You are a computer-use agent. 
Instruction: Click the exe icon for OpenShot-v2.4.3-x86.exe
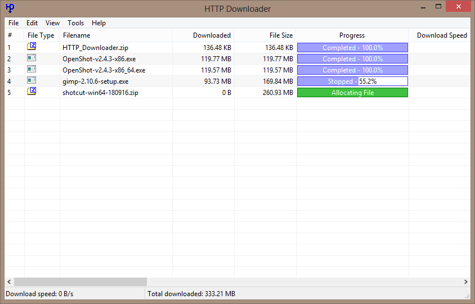tap(32, 57)
